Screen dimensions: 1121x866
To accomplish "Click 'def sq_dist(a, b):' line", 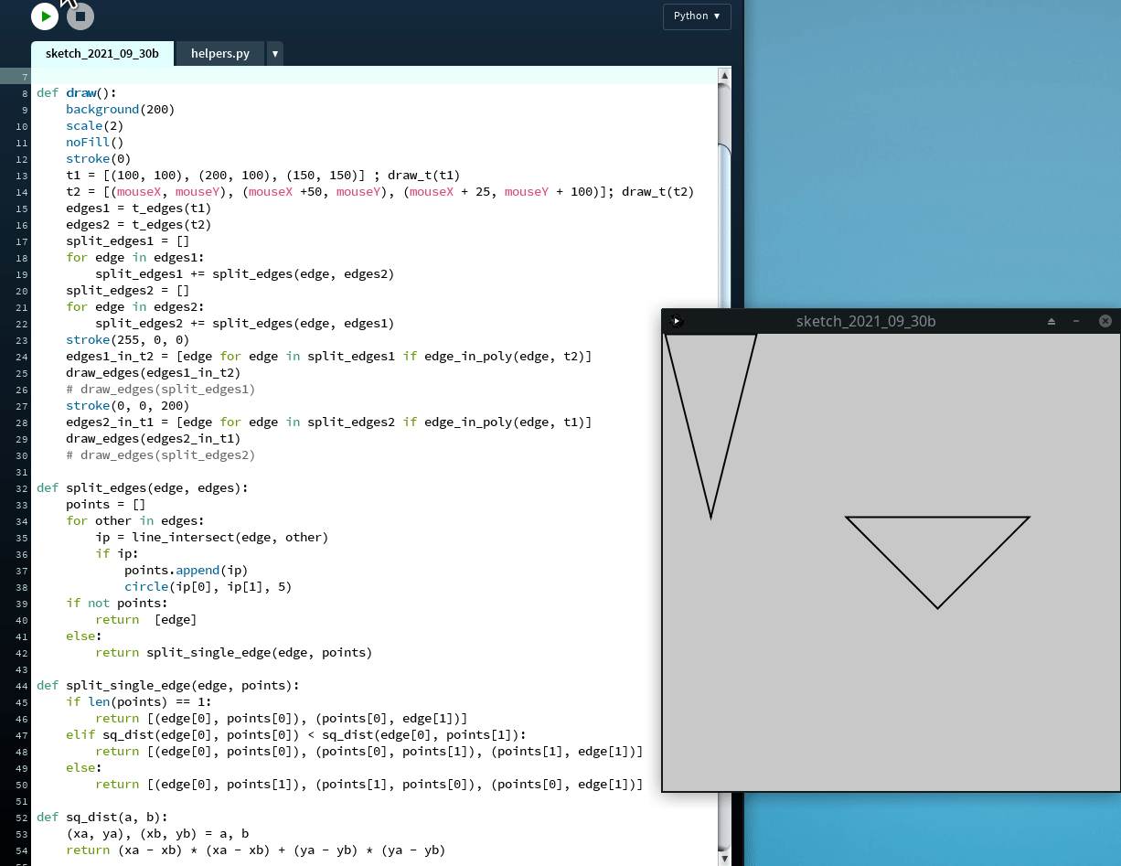I will tap(101, 817).
